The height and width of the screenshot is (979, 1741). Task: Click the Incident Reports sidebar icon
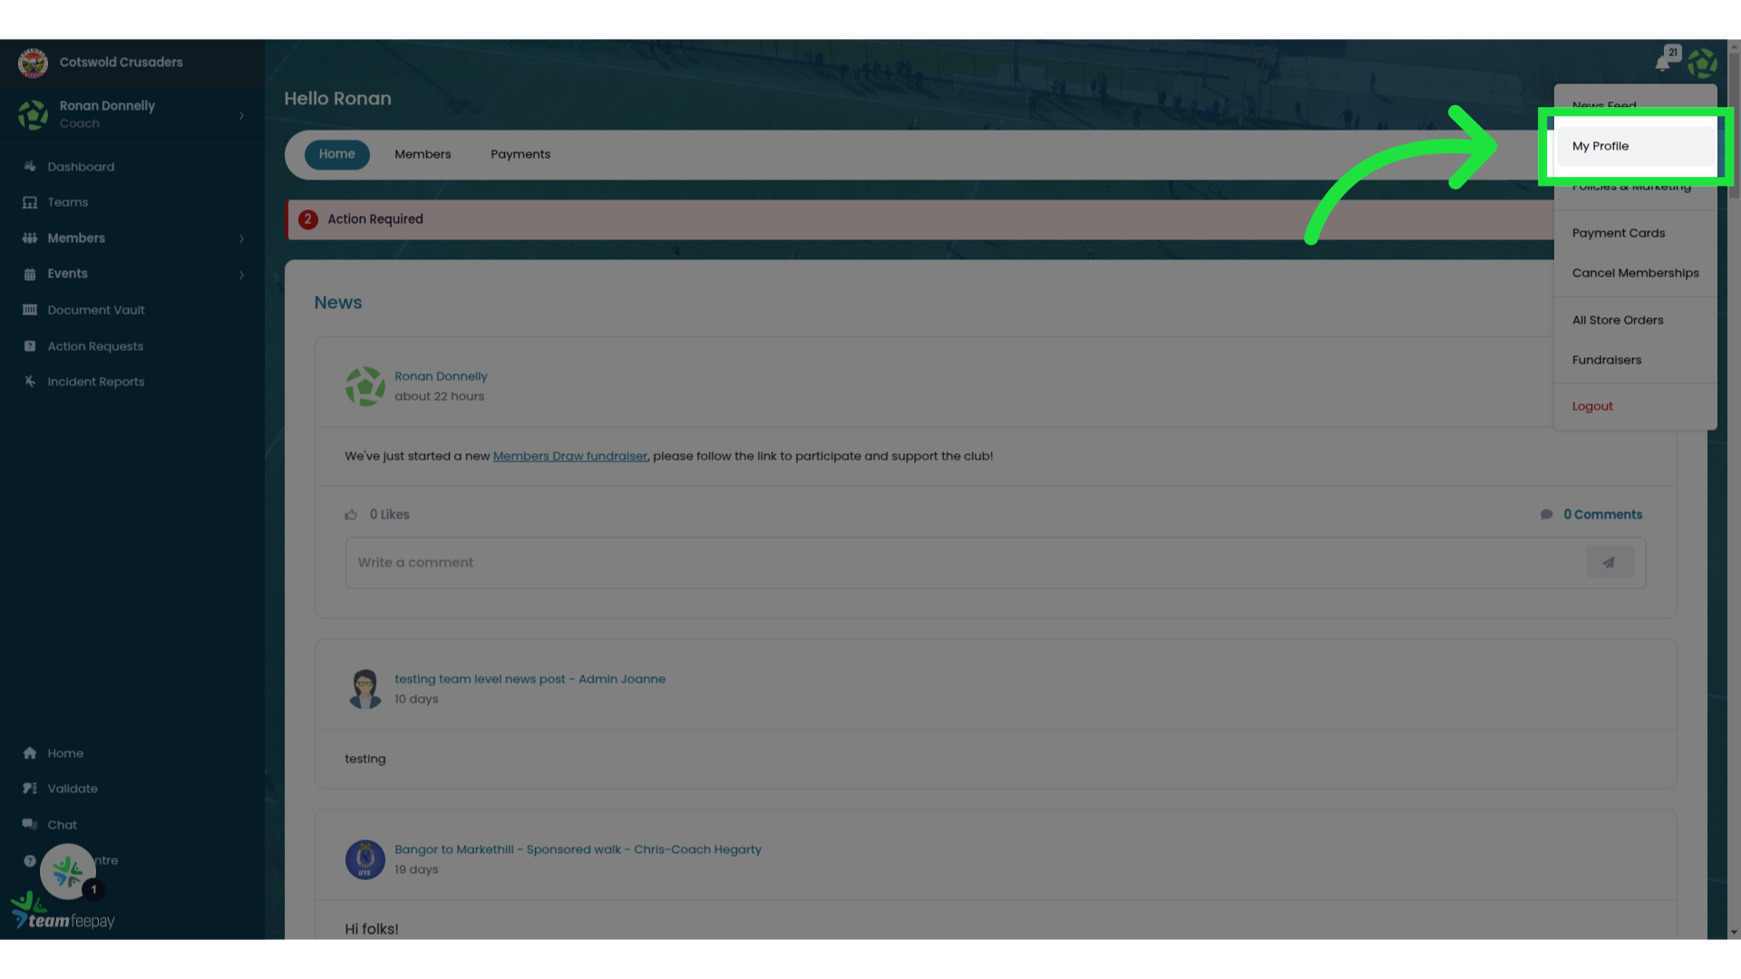(x=30, y=382)
